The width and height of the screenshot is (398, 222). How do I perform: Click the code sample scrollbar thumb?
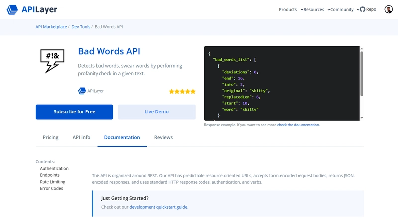pos(362,74)
